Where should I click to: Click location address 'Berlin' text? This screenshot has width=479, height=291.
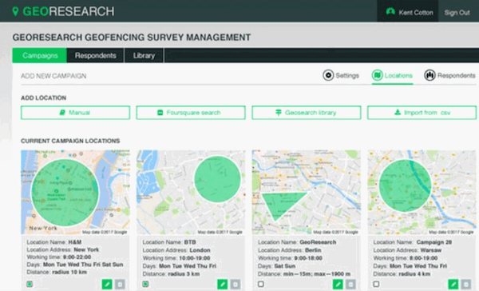(313, 250)
